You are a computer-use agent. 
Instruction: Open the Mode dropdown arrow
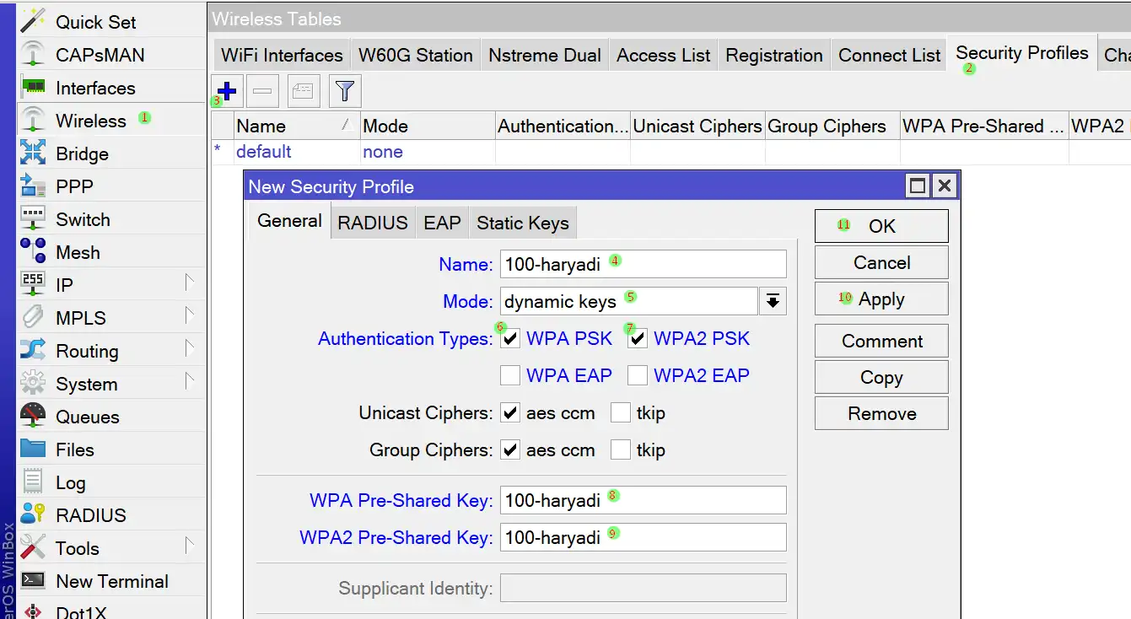pos(773,301)
